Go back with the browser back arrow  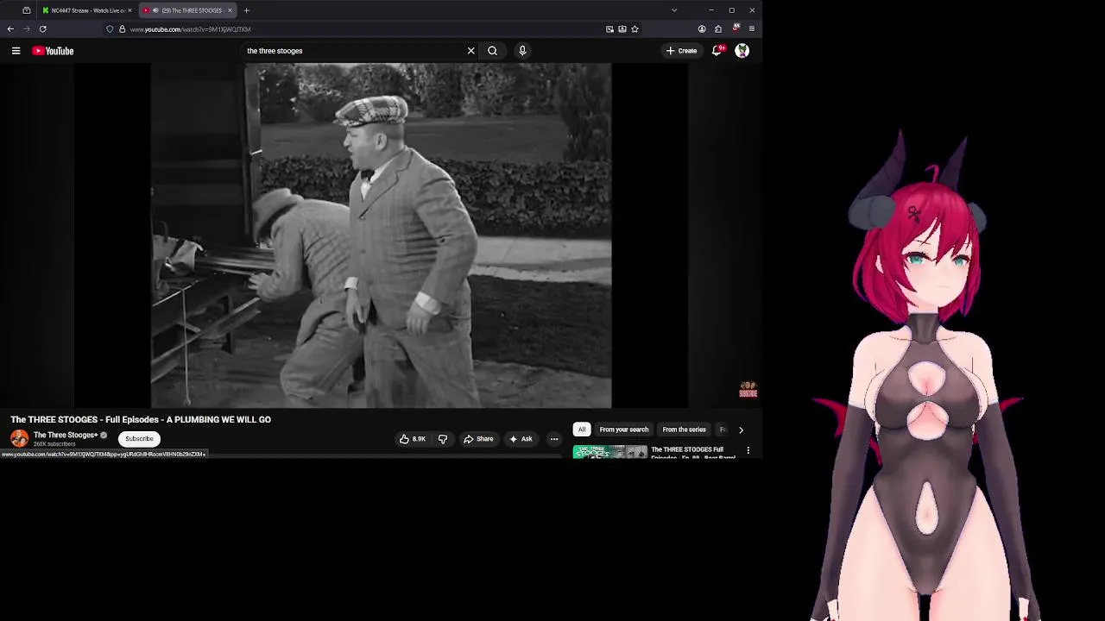pyautogui.click(x=10, y=29)
